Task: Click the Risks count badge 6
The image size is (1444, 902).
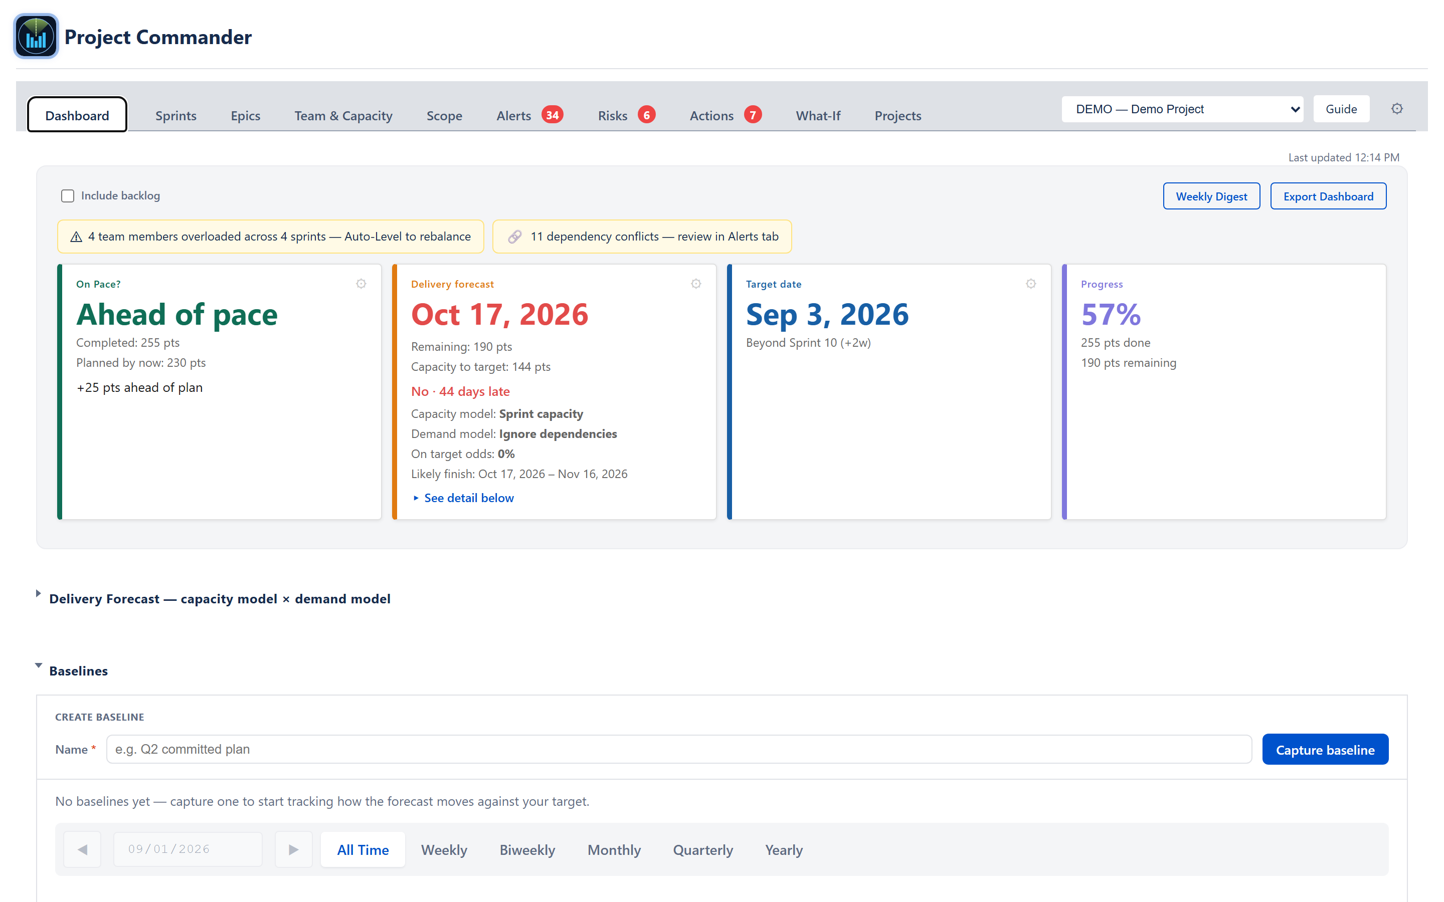Action: coord(646,115)
